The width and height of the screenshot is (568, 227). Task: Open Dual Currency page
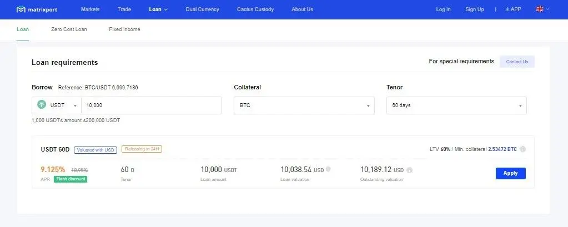point(202,9)
